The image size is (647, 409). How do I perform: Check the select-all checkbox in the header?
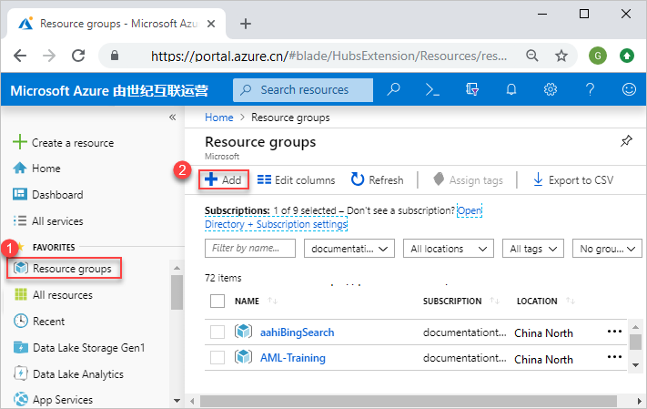tap(217, 301)
